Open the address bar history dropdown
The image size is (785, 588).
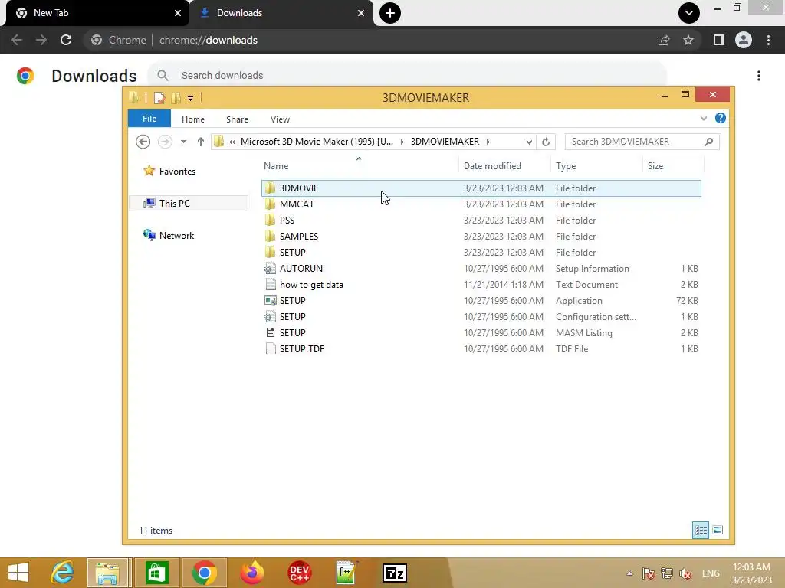[529, 142]
